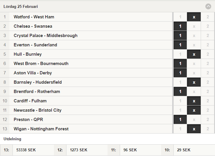The width and height of the screenshot is (215, 156).
Task: Toggle x for Cardiff - Fulham
Action: [194, 101]
